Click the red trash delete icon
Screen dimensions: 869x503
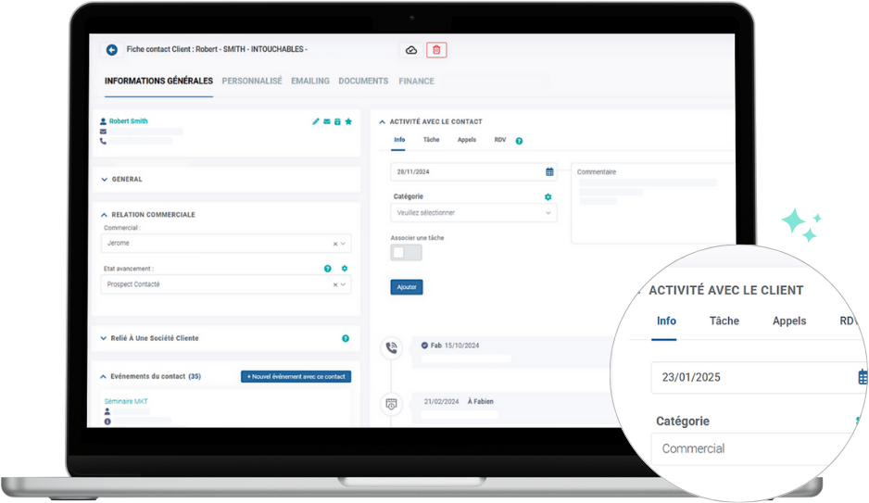[436, 50]
